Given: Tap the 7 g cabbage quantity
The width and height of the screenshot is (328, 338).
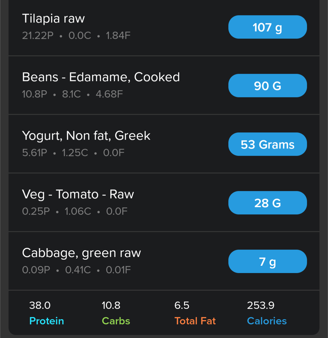Looking at the screenshot, I should [x=268, y=261].
